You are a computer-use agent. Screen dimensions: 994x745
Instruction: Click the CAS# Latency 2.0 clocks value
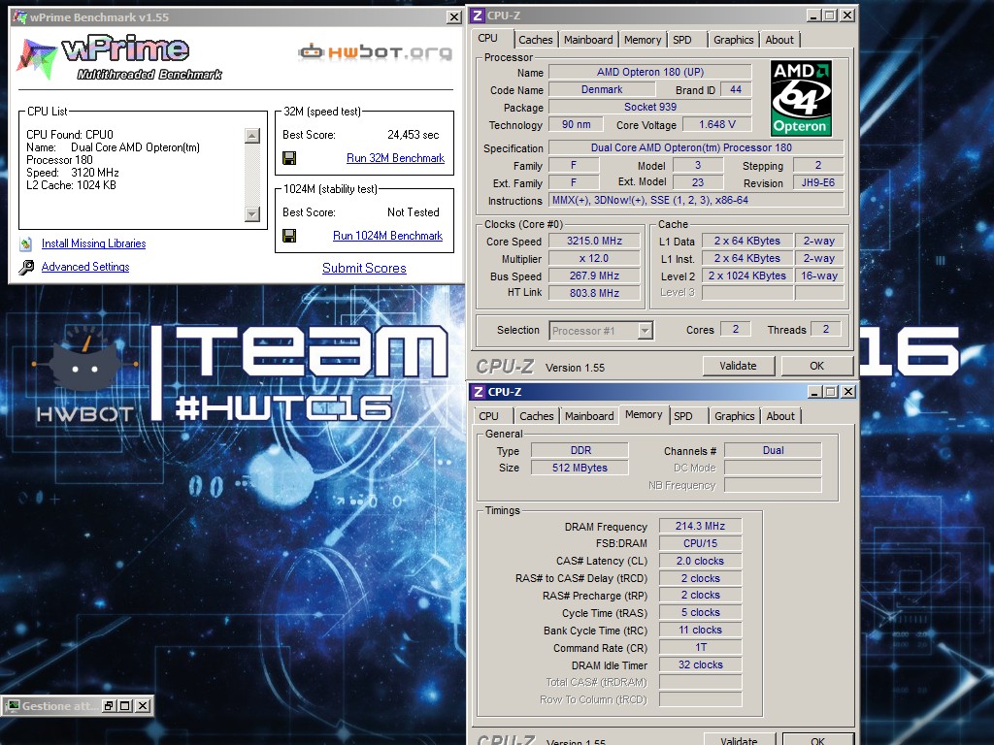click(x=700, y=562)
